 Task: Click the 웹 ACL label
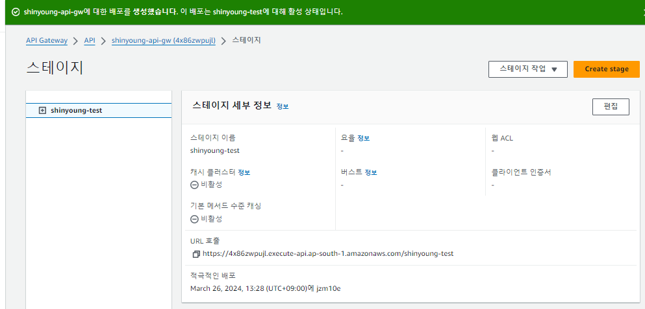(x=502, y=138)
